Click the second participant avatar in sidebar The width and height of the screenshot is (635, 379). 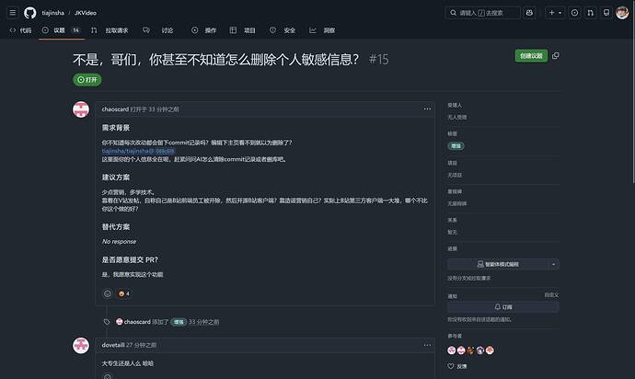click(461, 350)
